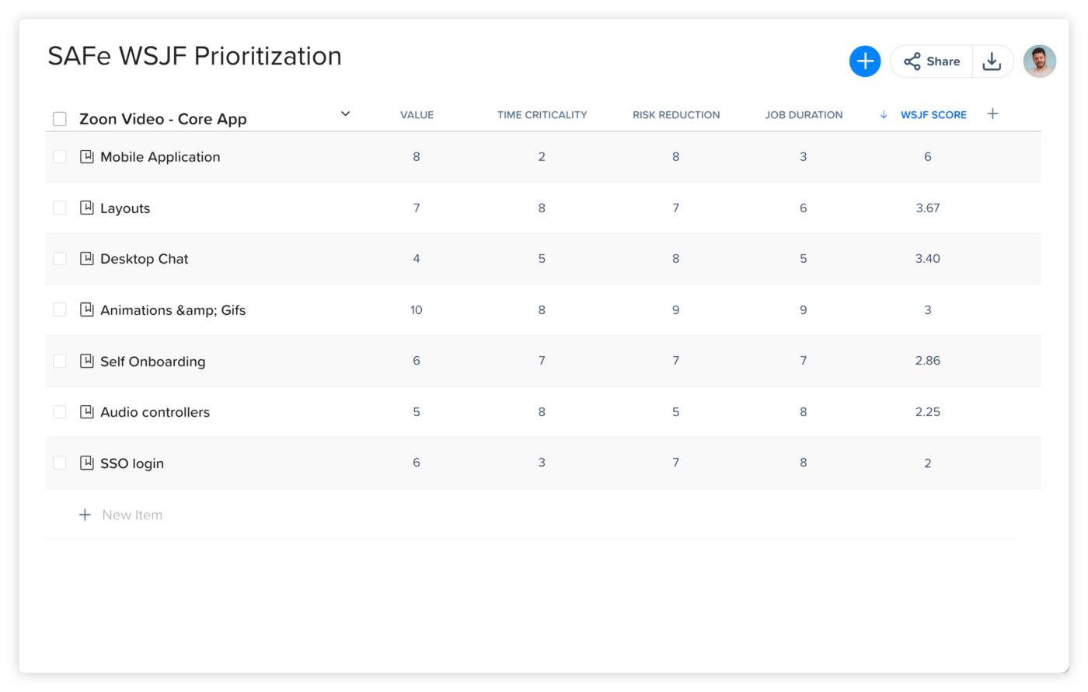Image resolution: width=1088 pixels, height=692 pixels.
Task: Click the JOB DURATION column header
Action: (x=804, y=114)
